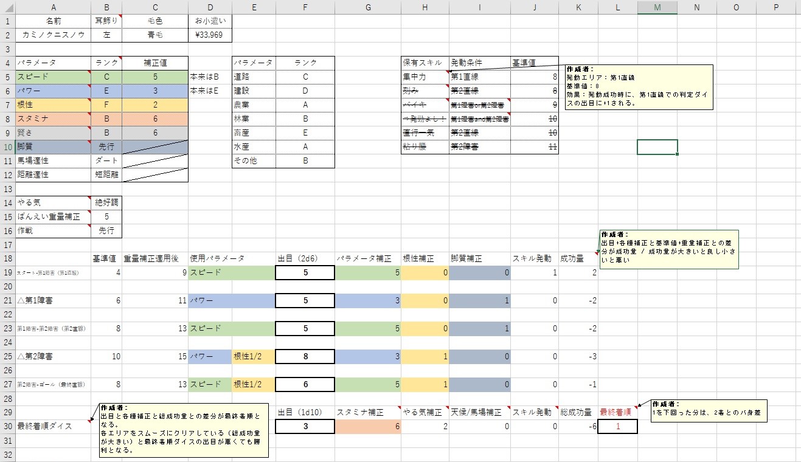Viewport: 801px width, 462px height.
Task: Click the 脚質補正 header cell
Action: point(480,259)
